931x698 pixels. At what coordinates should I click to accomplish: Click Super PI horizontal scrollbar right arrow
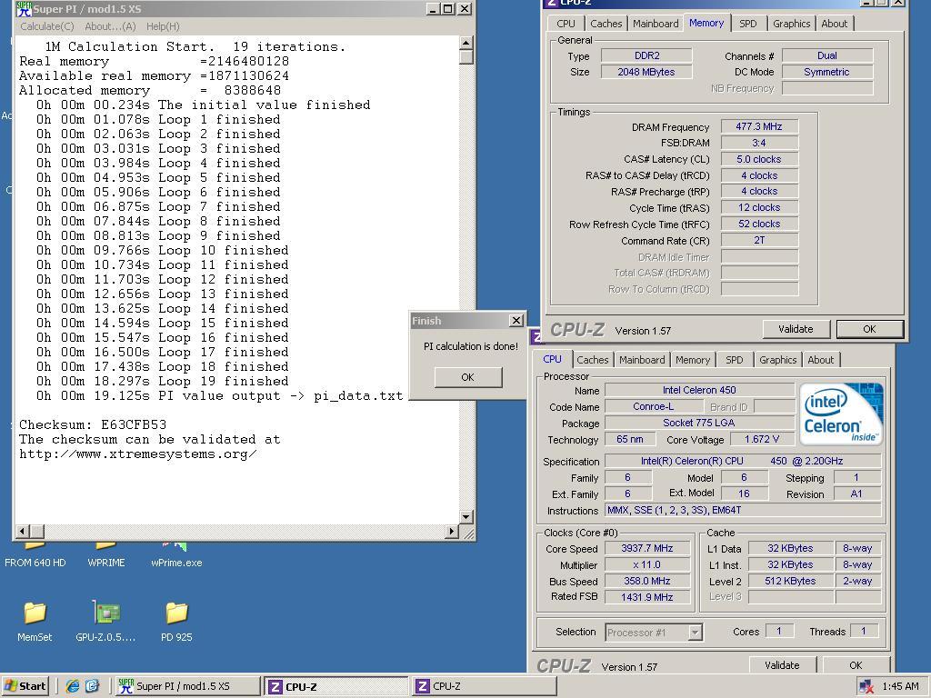[452, 531]
